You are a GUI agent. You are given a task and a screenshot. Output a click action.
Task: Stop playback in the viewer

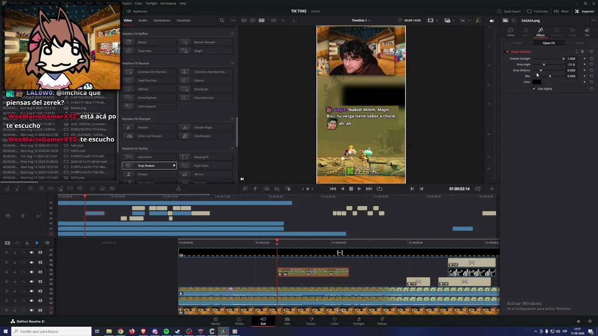click(351, 189)
